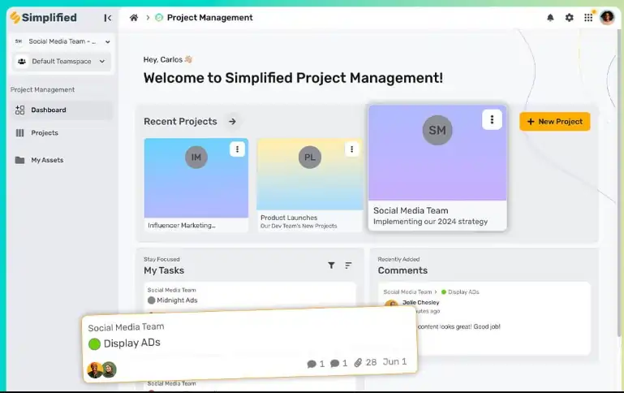
Task: Click the Recent Projects heading
Action: 180,122
